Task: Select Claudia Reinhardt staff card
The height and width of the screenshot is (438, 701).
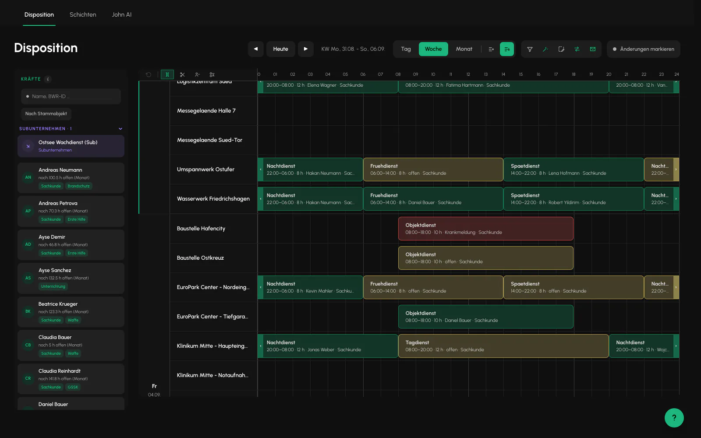Action: click(71, 379)
